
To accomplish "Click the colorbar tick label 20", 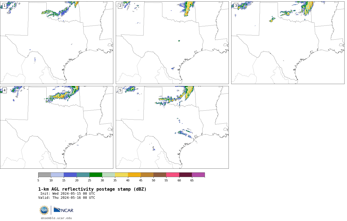I will point(77,180).
